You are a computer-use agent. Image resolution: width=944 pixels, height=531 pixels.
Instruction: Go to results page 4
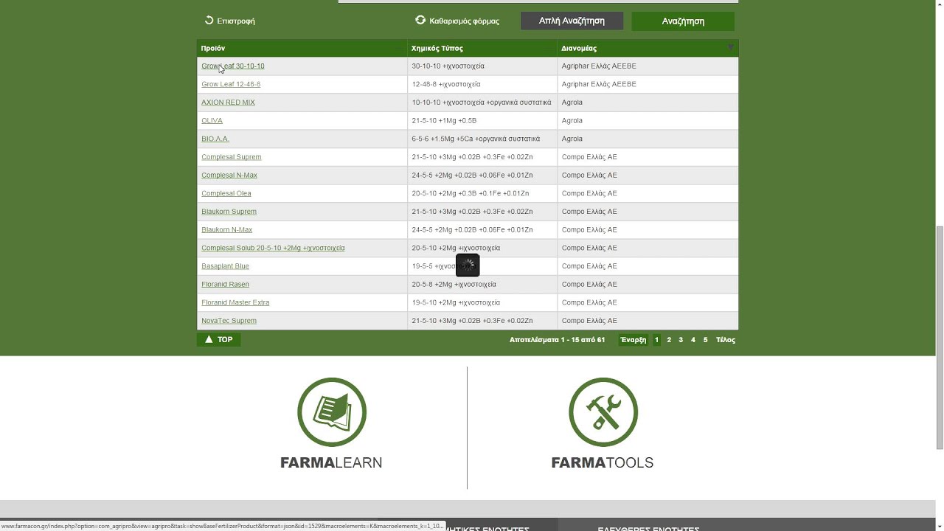[x=693, y=340]
